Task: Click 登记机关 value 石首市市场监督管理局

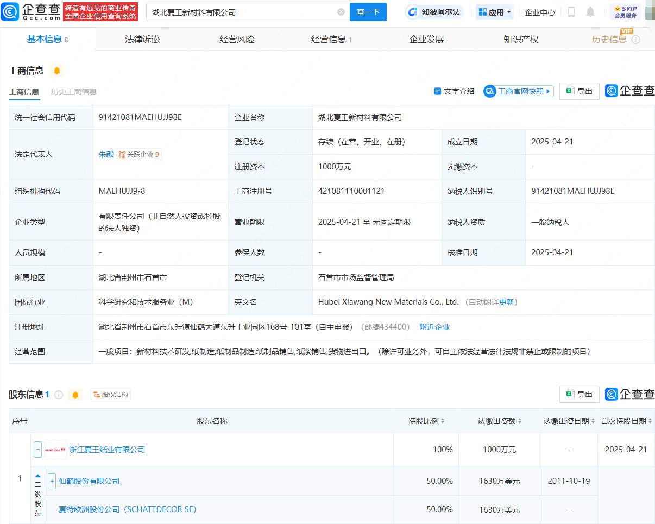Action: [356, 277]
